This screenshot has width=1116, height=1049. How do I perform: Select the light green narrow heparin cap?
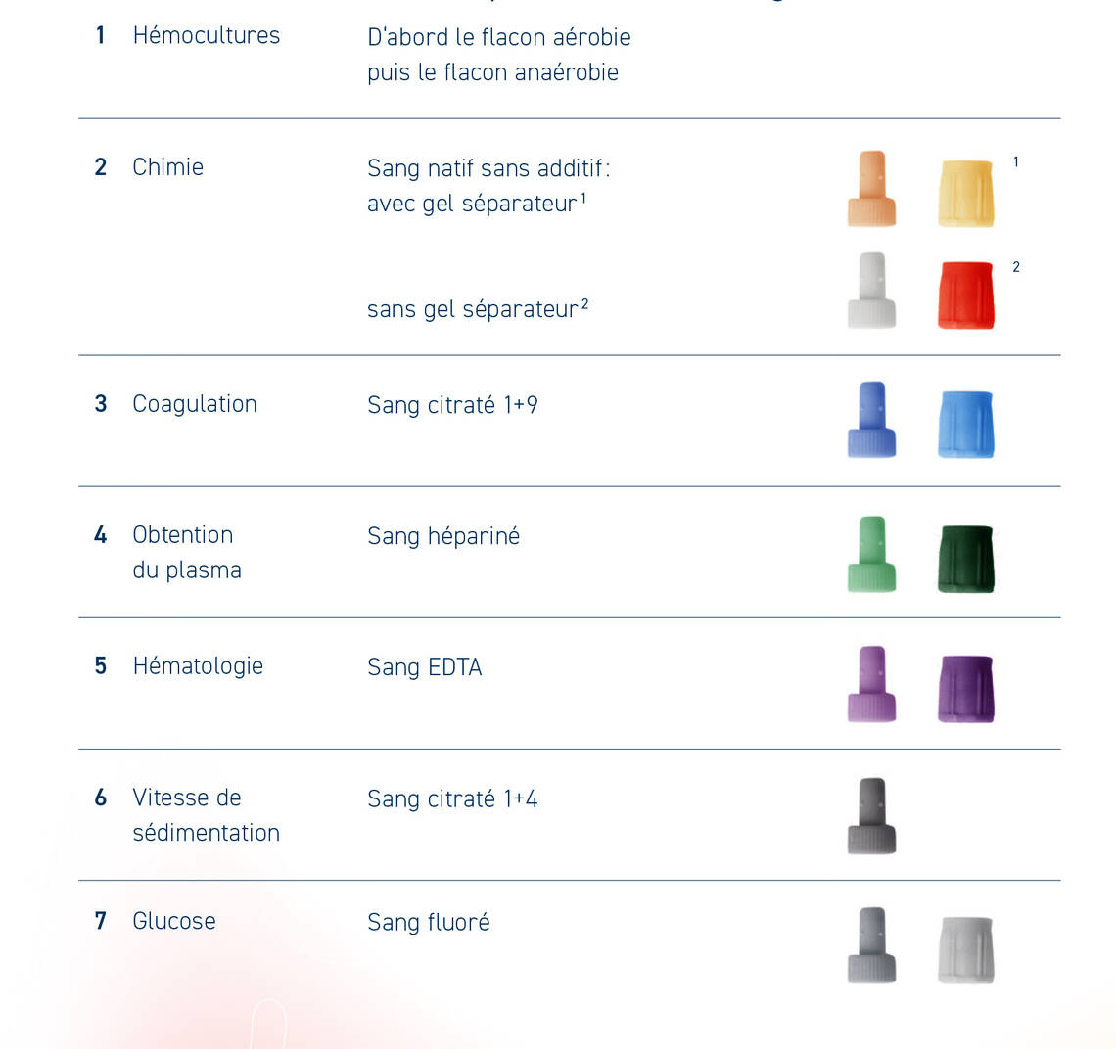pos(871,554)
